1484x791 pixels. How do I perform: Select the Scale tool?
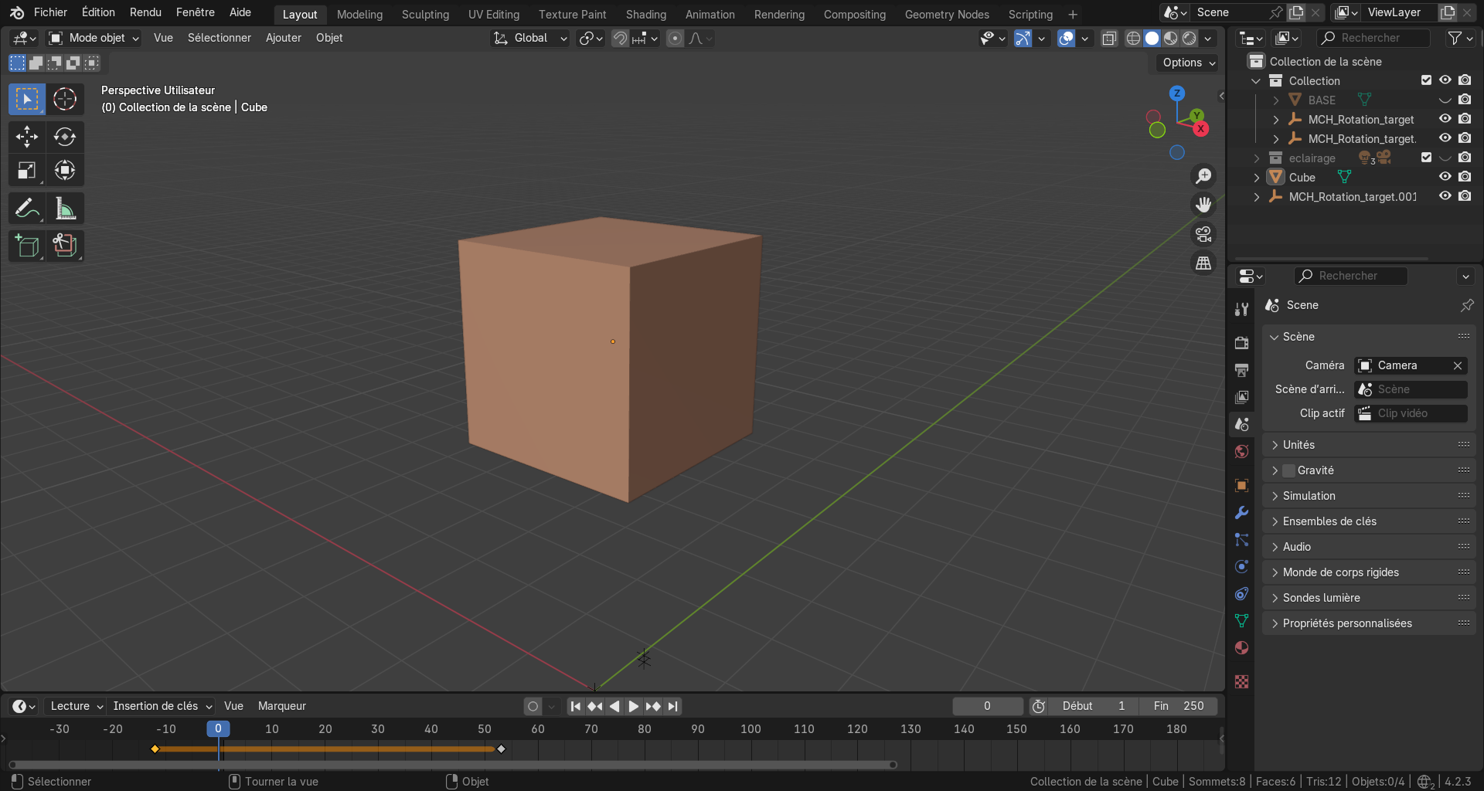tap(27, 170)
